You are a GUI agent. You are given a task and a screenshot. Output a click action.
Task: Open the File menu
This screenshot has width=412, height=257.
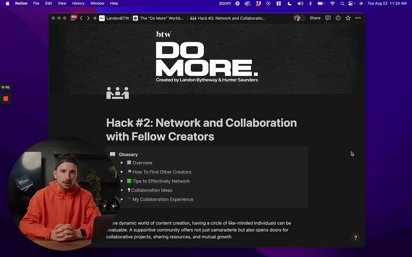(x=36, y=3)
